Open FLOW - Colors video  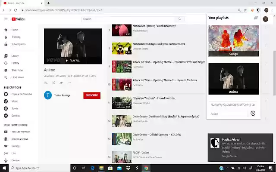[141, 153]
